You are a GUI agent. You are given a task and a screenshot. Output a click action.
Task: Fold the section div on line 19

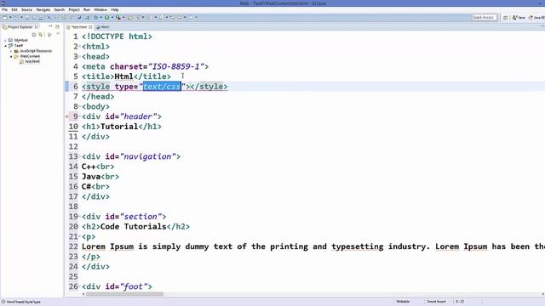point(80,217)
